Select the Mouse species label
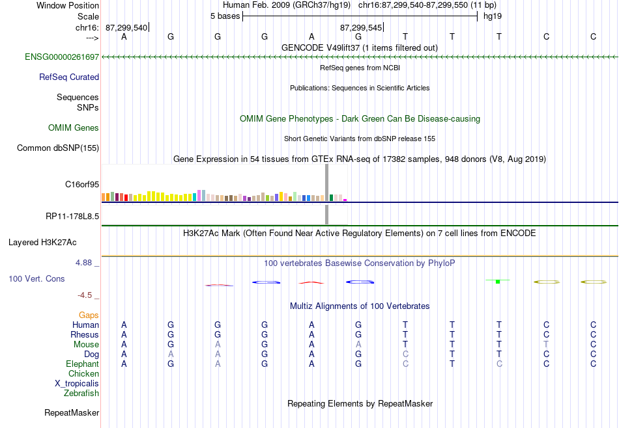This screenshot has height=428, width=619. click(x=87, y=345)
